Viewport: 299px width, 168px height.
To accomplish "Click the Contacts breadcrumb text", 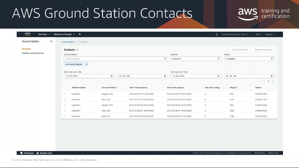I will (x=83, y=42).
